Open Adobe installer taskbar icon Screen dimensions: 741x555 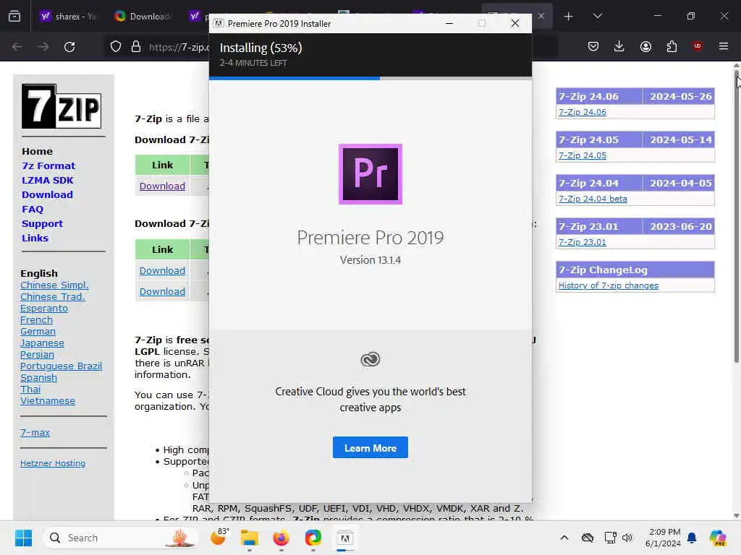pos(344,538)
